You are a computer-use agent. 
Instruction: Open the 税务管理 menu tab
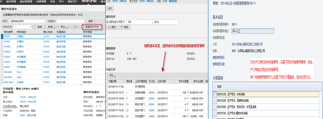click(x=11, y=1)
